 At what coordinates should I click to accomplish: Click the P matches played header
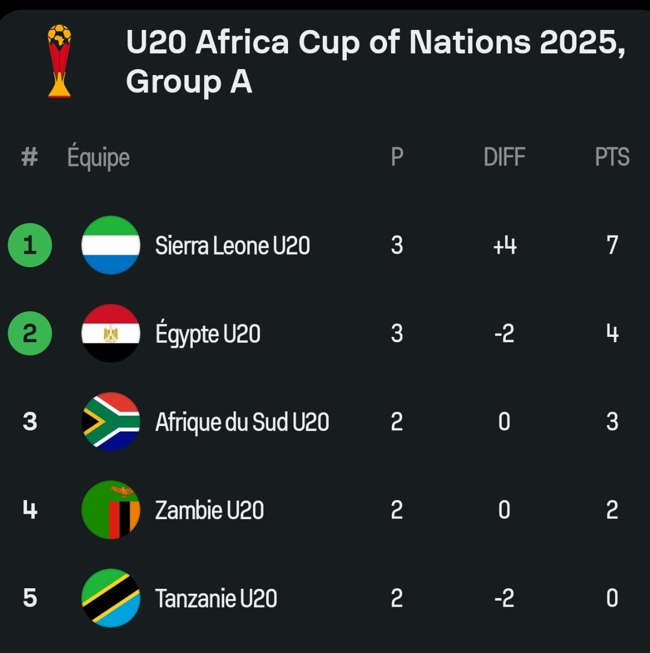click(397, 157)
